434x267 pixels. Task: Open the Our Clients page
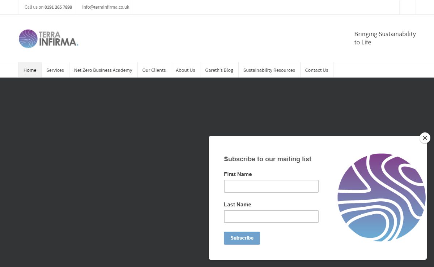154,70
